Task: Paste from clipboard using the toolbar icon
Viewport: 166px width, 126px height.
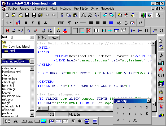Action: (75, 15)
